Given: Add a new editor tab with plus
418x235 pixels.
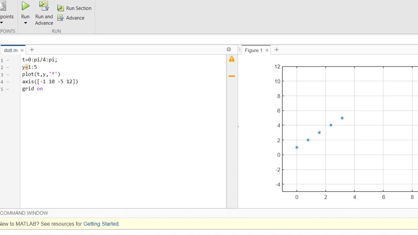Looking at the screenshot, I should (32, 50).
